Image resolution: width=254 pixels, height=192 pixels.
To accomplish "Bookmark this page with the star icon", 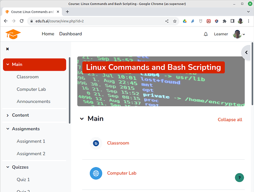I will pyautogui.click(x=175, y=21).
